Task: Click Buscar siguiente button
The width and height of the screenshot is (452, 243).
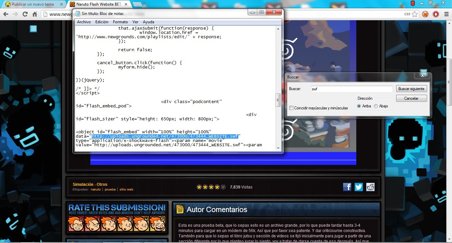Action: (x=411, y=89)
